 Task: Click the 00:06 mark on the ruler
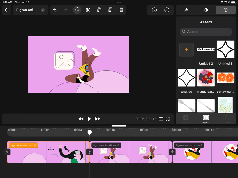[x=111, y=130]
